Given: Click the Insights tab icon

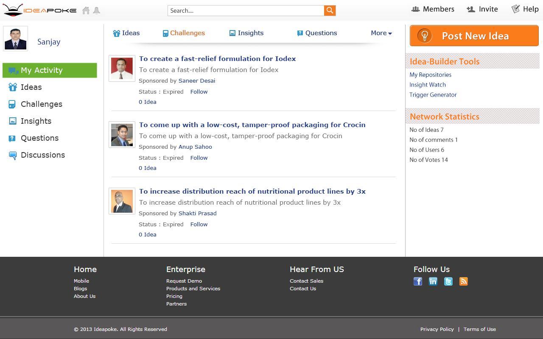Looking at the screenshot, I should pos(232,33).
